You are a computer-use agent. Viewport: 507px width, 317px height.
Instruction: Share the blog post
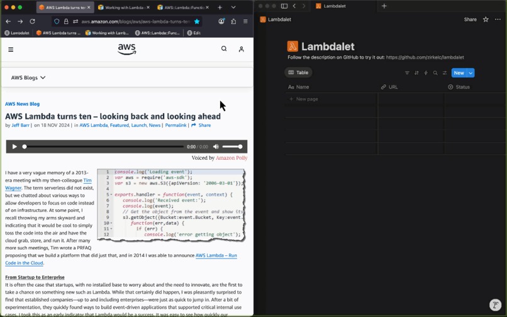point(201,125)
